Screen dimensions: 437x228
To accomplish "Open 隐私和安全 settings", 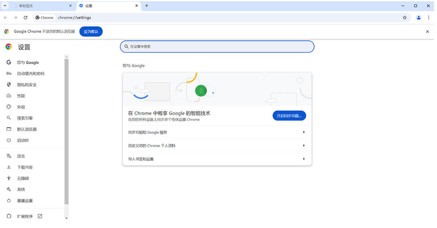I will click(27, 85).
